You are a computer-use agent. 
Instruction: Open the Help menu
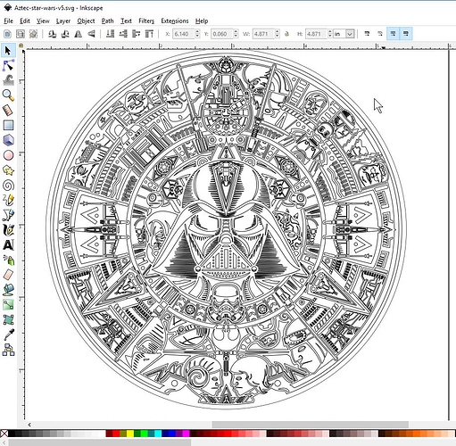202,21
